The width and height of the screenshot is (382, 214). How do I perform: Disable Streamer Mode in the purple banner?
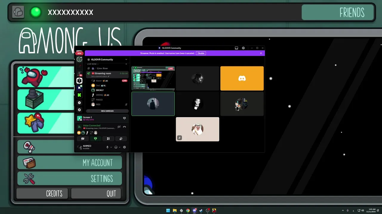pyautogui.click(x=201, y=53)
